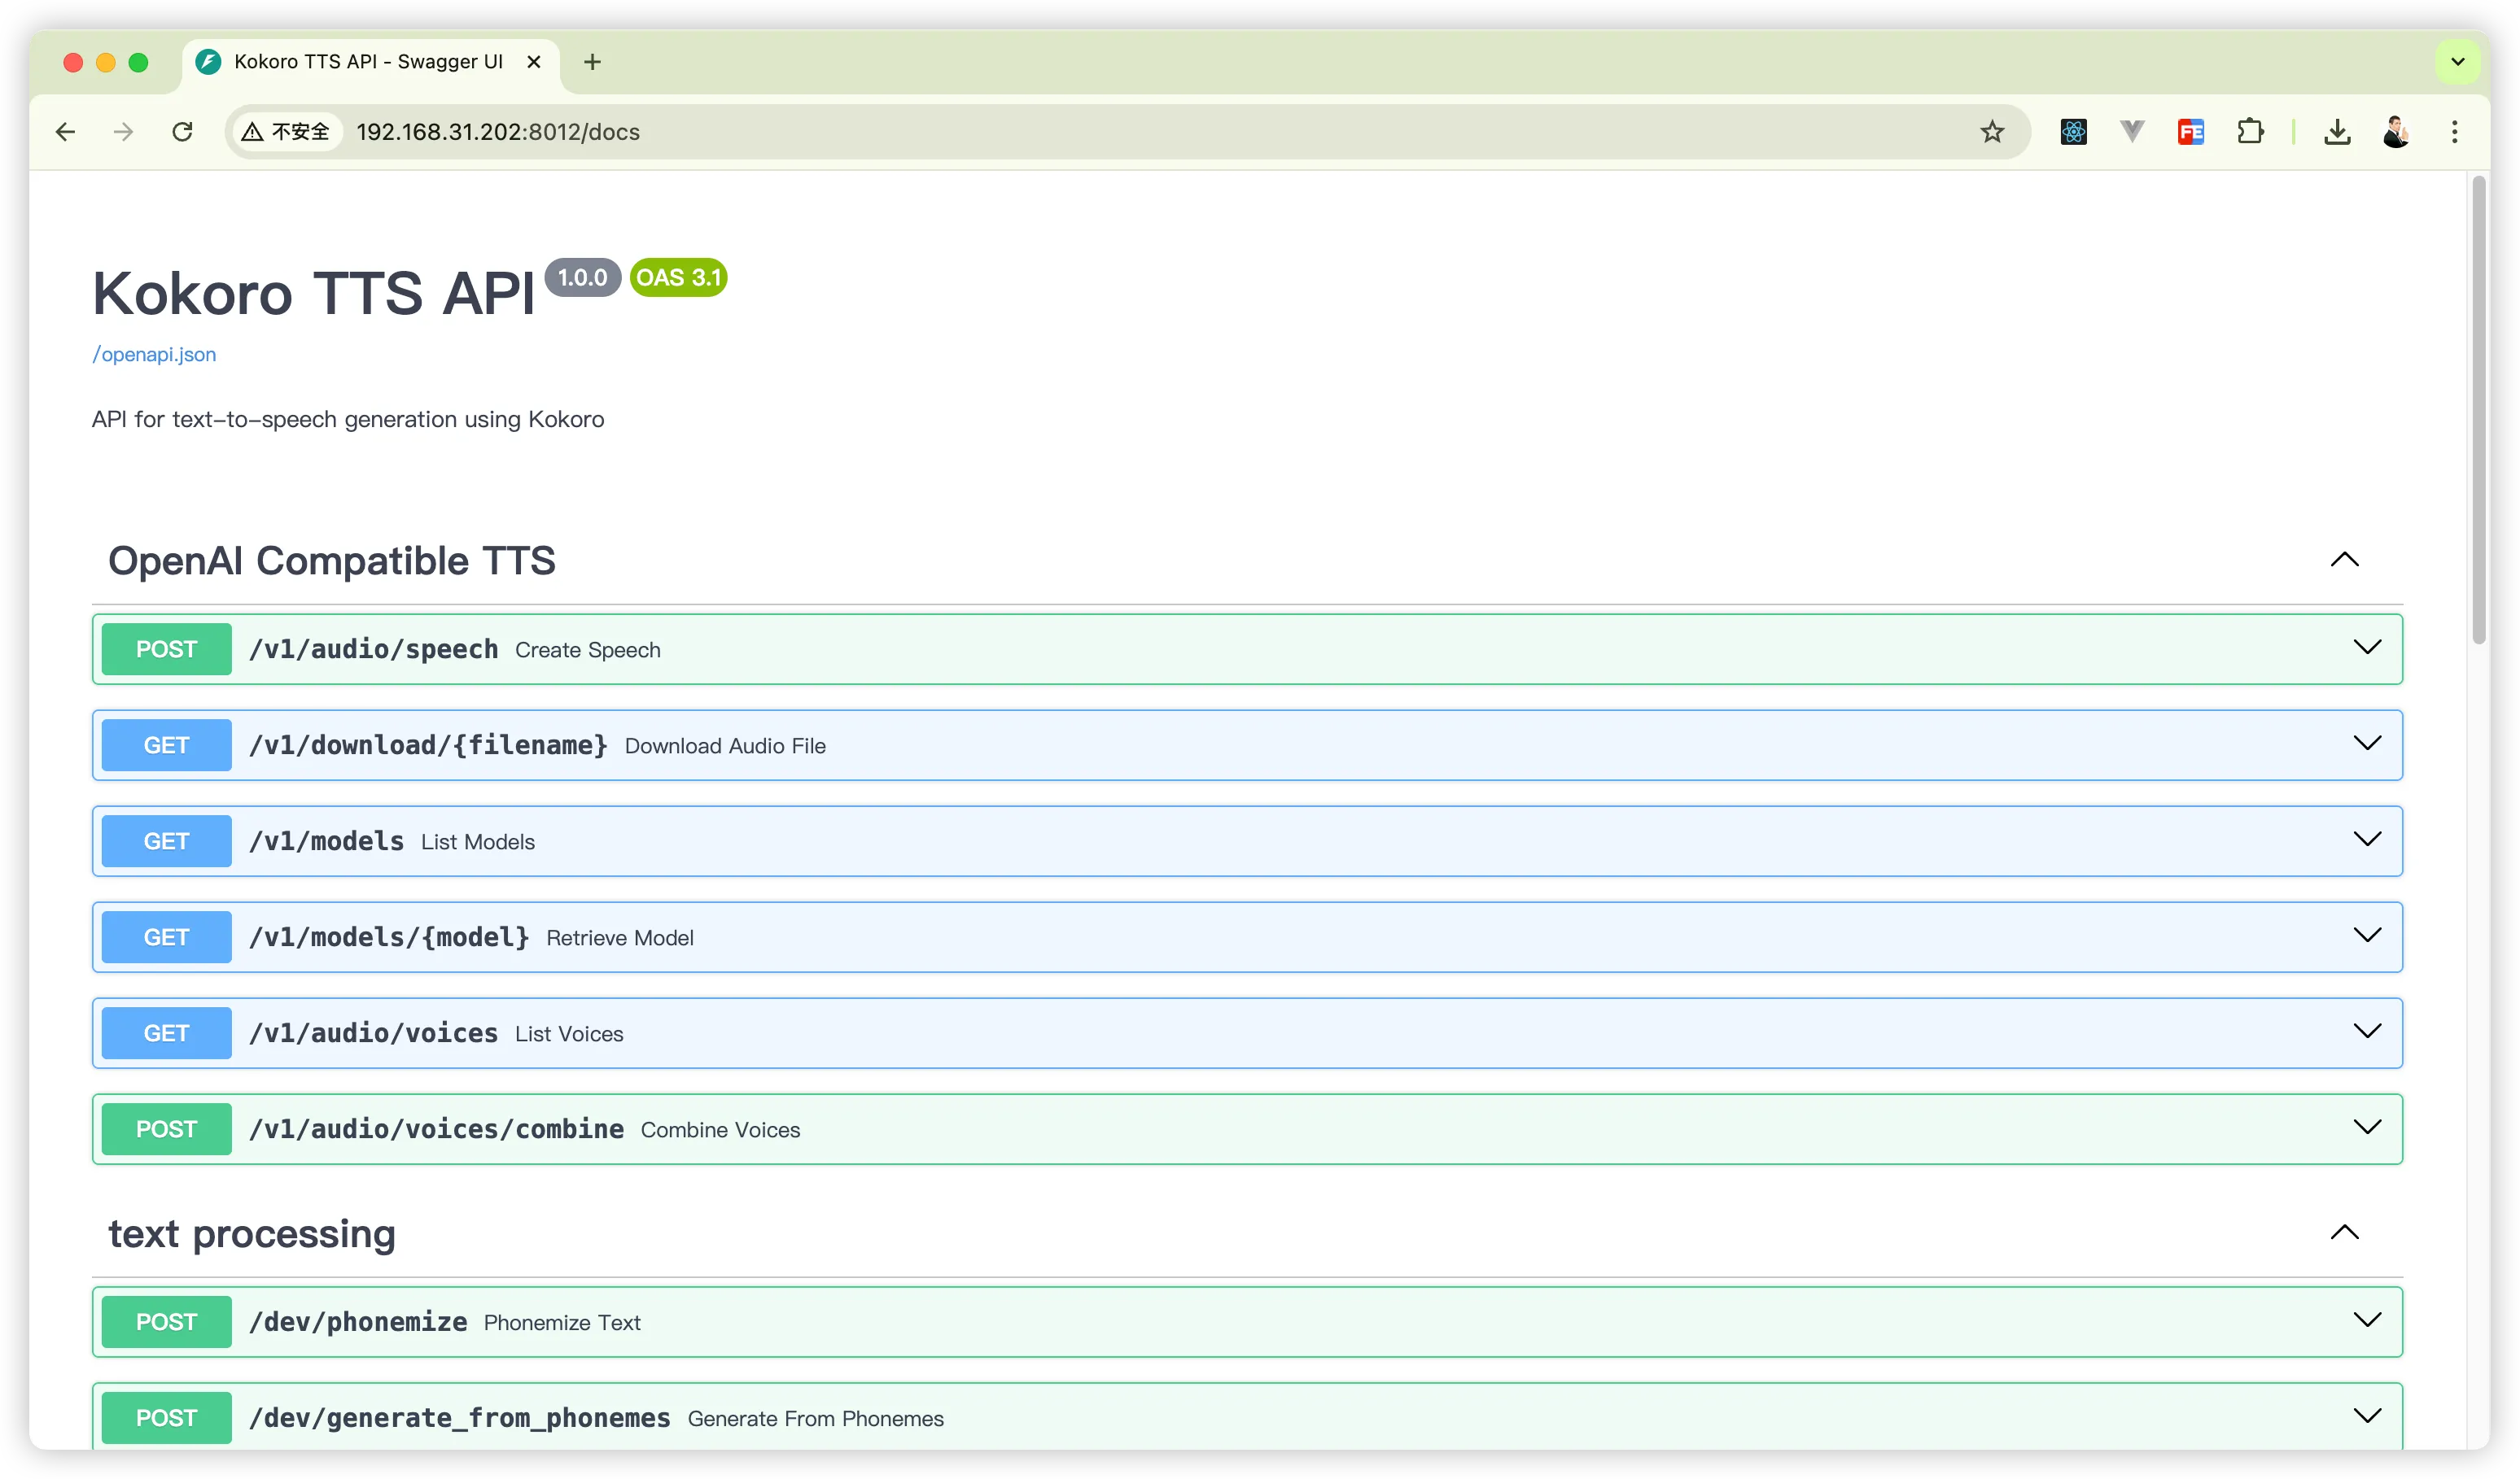The width and height of the screenshot is (2520, 1479).
Task: Open the Vue DevTools extension icon
Action: 2132,132
